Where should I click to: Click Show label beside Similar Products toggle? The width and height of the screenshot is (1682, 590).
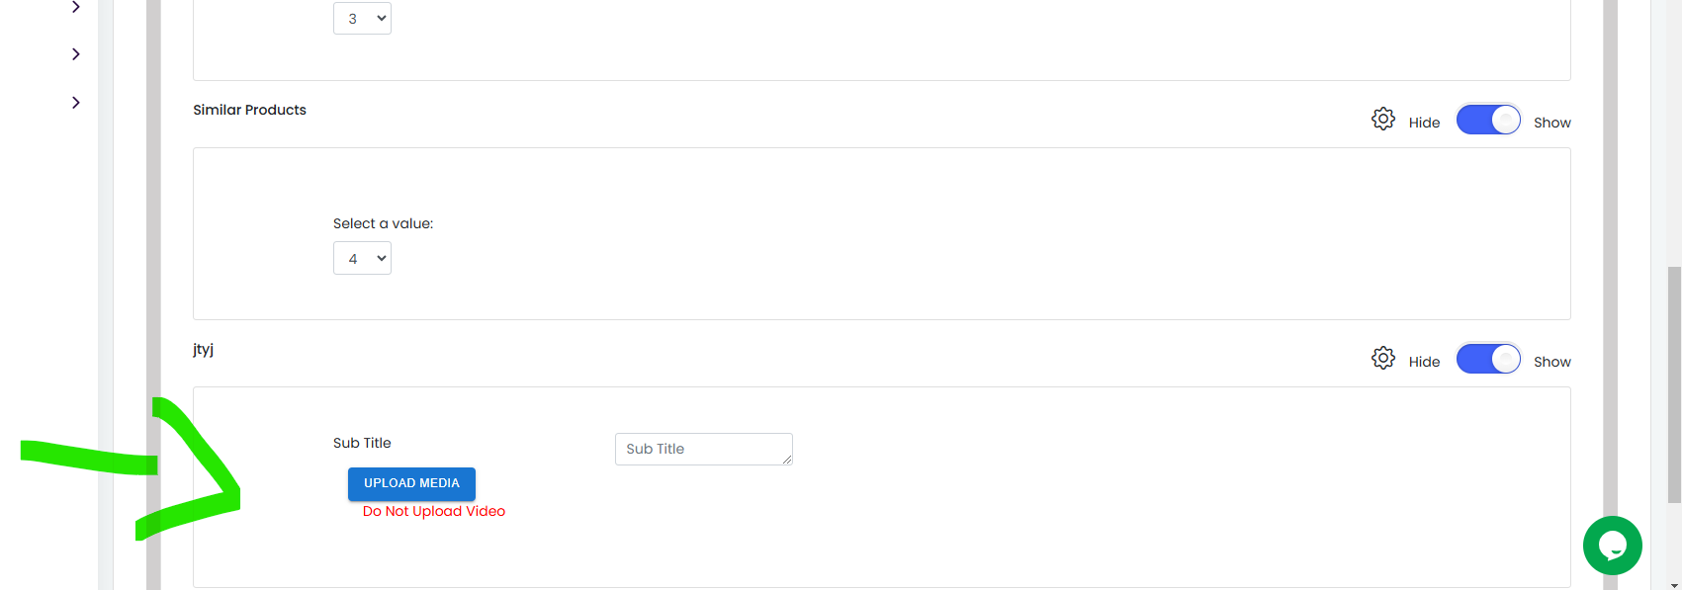click(1552, 123)
